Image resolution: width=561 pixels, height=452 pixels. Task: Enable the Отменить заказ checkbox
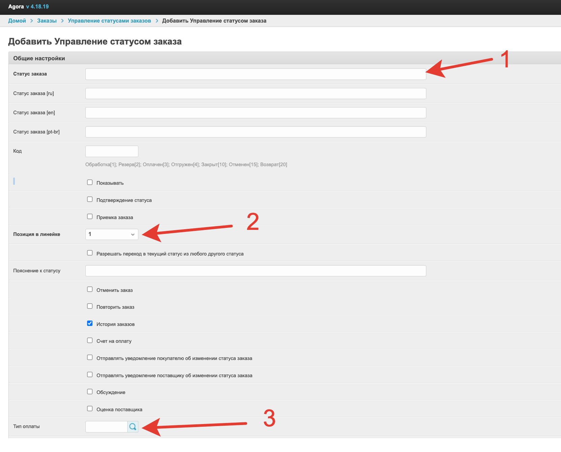coord(90,290)
